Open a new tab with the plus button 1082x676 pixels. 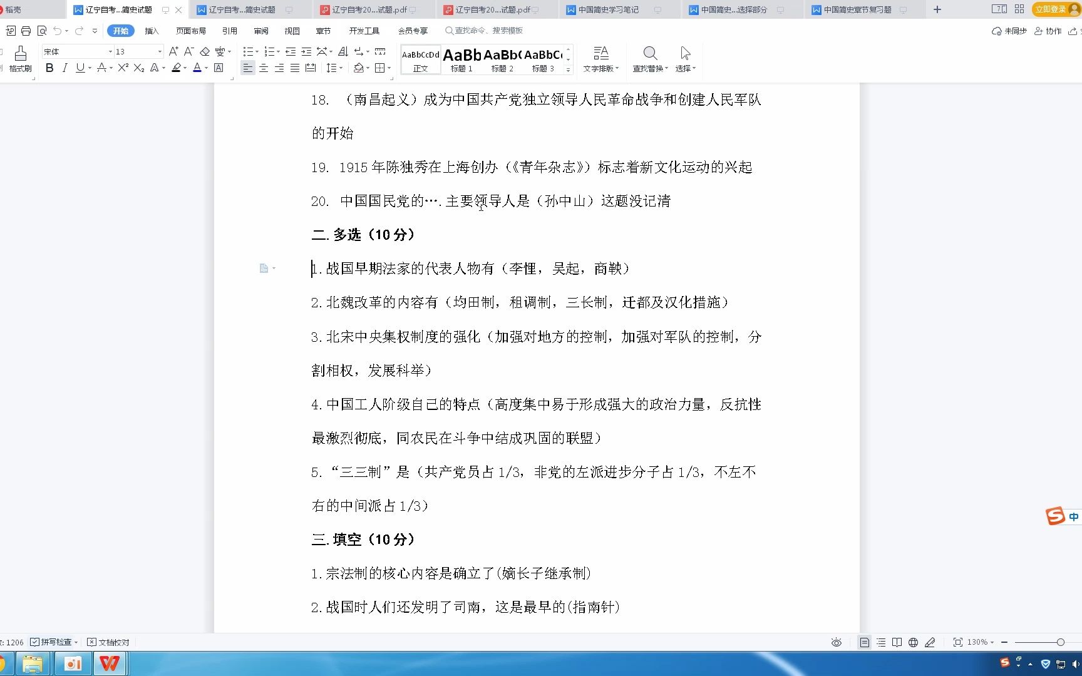pyautogui.click(x=937, y=9)
